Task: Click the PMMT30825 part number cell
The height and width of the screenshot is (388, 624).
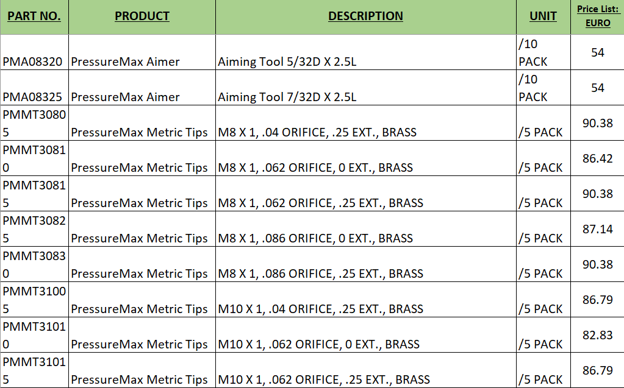Action: 34,230
